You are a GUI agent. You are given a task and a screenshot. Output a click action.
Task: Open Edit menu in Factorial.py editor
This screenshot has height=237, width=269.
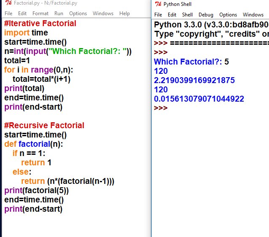[x=22, y=13]
